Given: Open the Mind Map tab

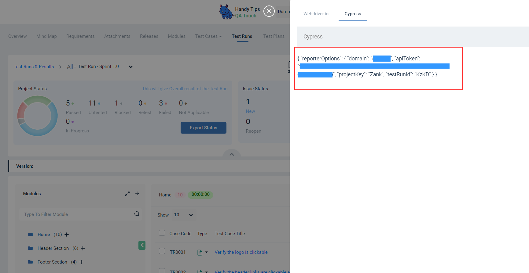Looking at the screenshot, I should (46, 36).
